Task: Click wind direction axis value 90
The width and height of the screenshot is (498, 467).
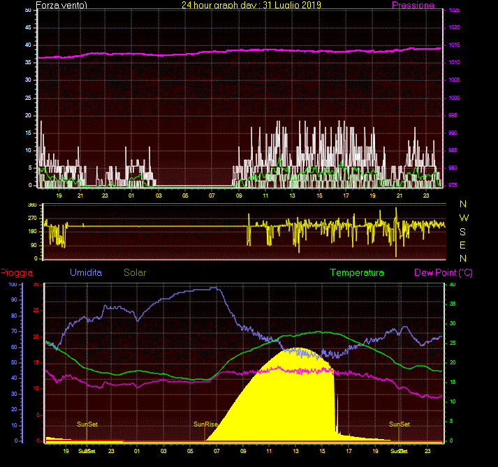Action: tap(34, 245)
